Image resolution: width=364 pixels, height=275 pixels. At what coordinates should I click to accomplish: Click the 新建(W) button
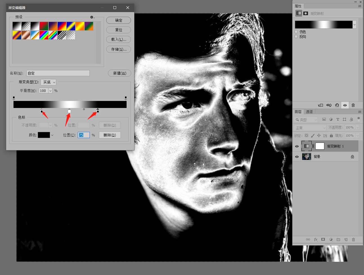pos(120,73)
